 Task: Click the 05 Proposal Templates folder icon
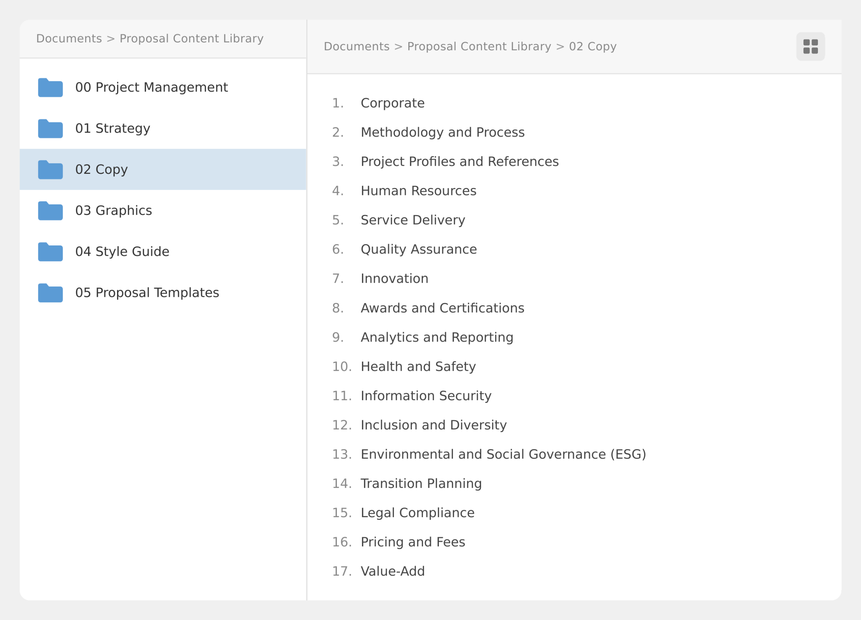[x=50, y=293]
